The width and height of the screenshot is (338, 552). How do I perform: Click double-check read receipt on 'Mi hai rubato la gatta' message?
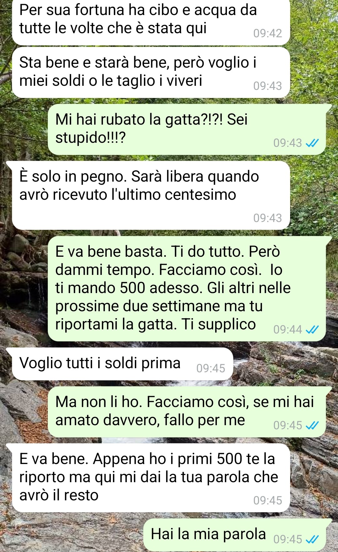click(x=312, y=143)
